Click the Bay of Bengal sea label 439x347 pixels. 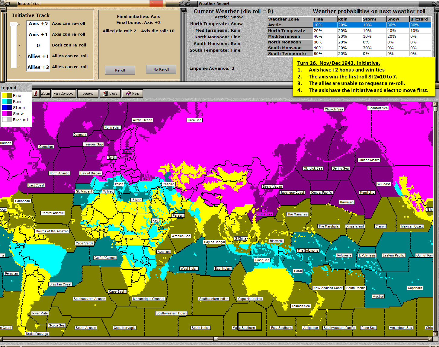tap(214, 242)
